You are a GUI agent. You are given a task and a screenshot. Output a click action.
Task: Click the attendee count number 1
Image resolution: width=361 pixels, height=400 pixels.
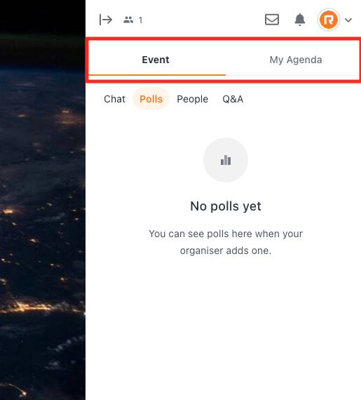click(x=140, y=20)
